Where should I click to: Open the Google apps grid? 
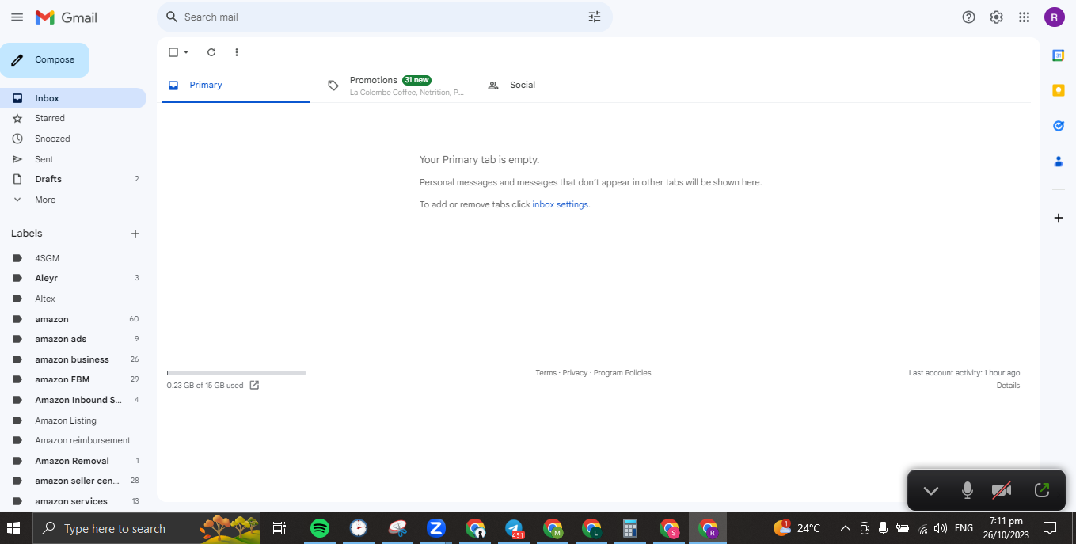[x=1024, y=17]
